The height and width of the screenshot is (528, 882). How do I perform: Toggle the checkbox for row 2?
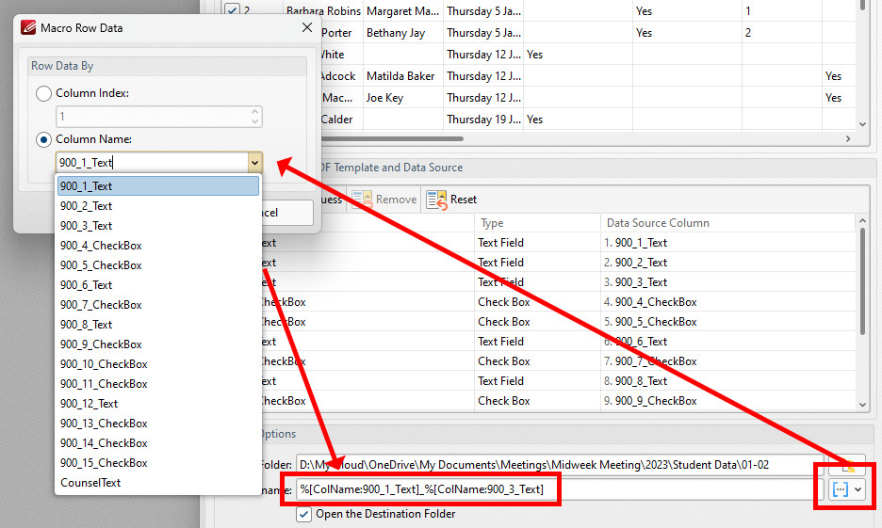pos(232,9)
